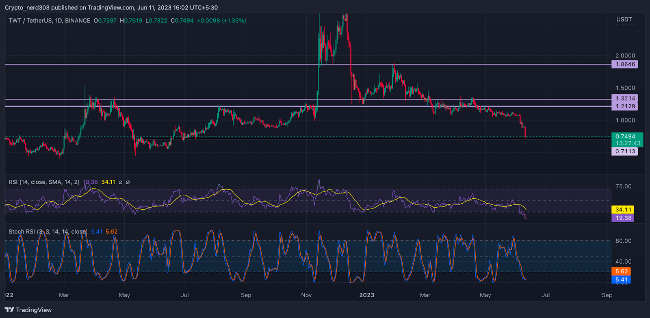Screen dimensions: 650x318
Task: Click Stoch RSI K value 5.41 in the legend
Action: coord(97,232)
